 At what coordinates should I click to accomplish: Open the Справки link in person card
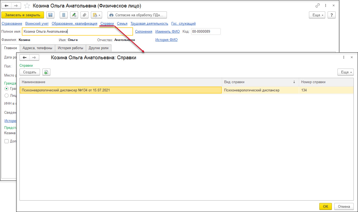[107, 24]
